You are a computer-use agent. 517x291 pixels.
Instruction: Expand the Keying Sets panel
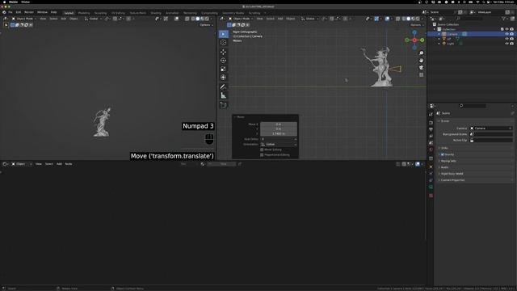[448, 161]
